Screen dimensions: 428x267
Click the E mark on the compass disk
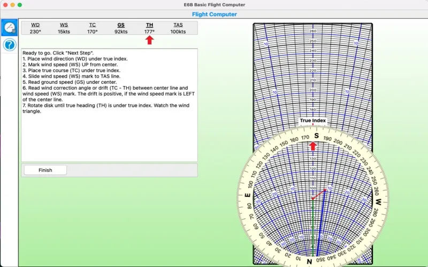coord(248,195)
